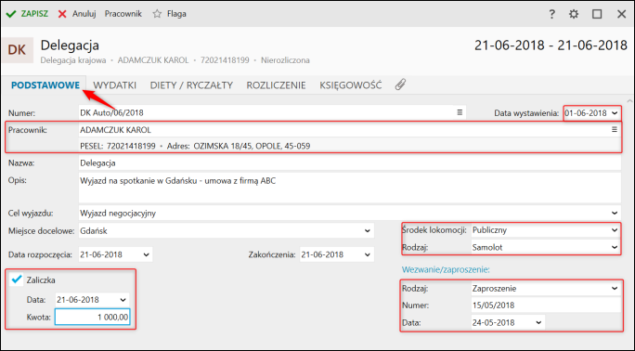Viewport: 635px width, 351px height.
Task: Click the green ZAPISZ save checkmark icon
Action: click(11, 14)
